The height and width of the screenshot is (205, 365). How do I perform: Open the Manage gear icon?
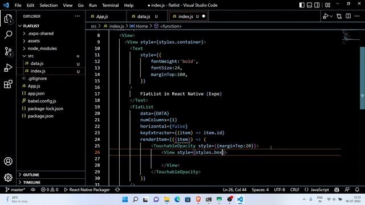click(x=8, y=177)
